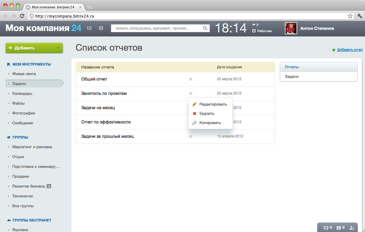Open the Задачи за прошлый месяц report
The image size is (365, 232).
(107, 136)
